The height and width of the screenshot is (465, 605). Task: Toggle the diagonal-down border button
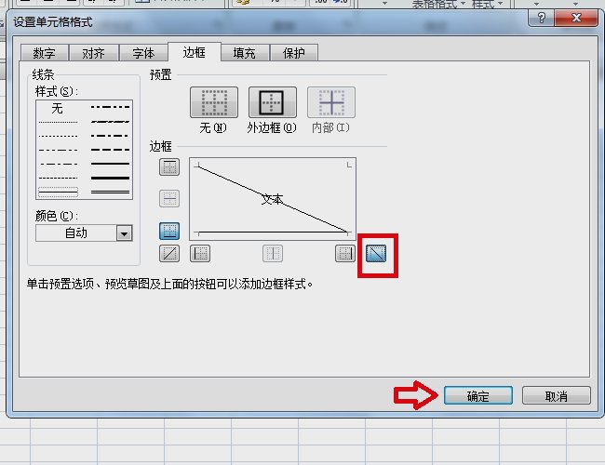click(x=376, y=253)
